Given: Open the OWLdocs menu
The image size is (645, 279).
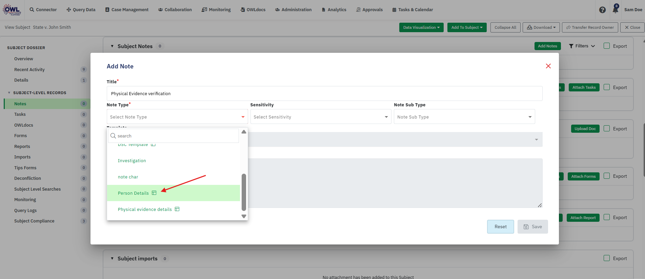Looking at the screenshot, I should click(x=253, y=9).
